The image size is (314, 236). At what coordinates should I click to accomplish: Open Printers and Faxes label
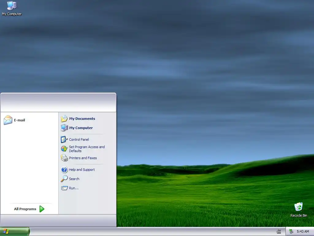pyautogui.click(x=83, y=158)
